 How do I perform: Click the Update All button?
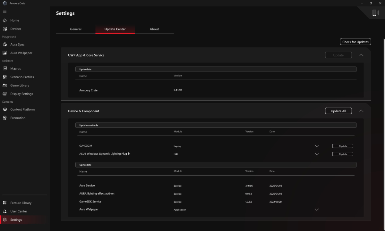[338, 111]
